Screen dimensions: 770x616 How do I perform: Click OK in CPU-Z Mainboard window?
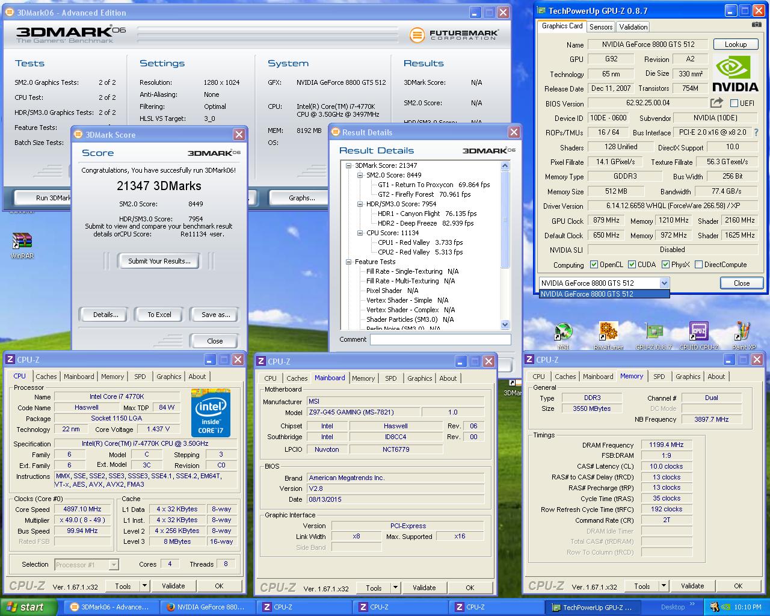pyautogui.click(x=470, y=588)
